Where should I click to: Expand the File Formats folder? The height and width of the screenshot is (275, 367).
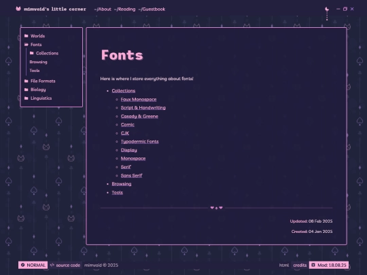click(x=27, y=81)
